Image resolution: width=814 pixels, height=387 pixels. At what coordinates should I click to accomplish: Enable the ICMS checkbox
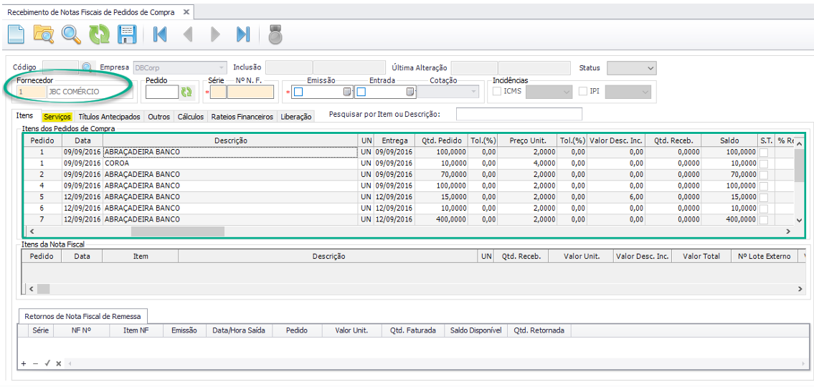coord(497,91)
